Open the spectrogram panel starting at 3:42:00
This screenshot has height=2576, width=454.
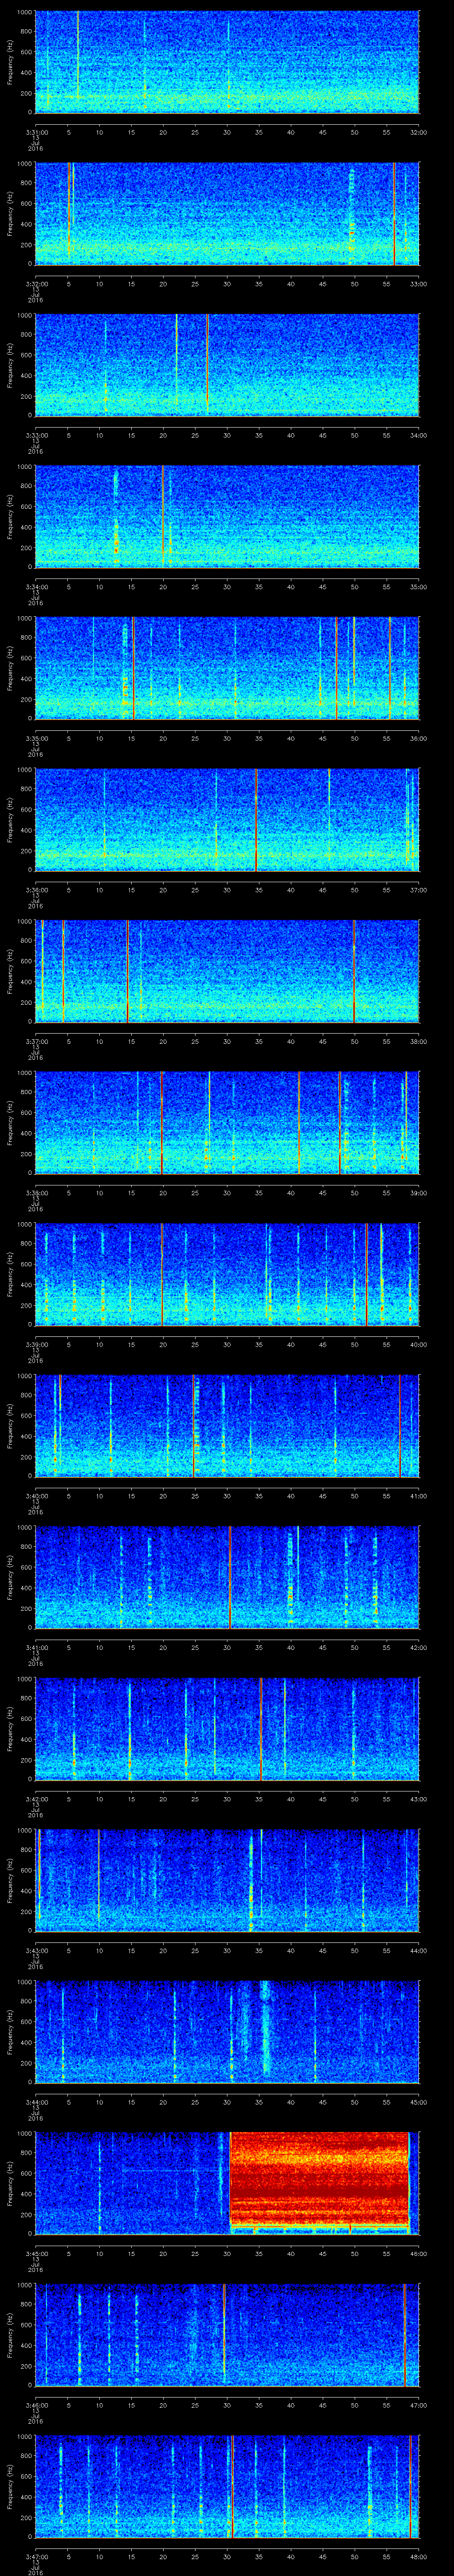pyautogui.click(x=227, y=1729)
